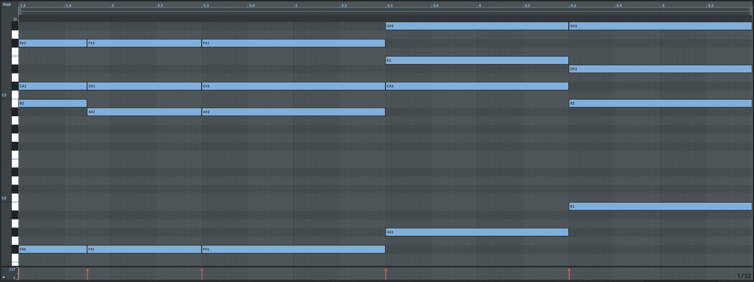This screenshot has height=282, width=754.
Task: Play the C3 piano key
Action: pos(15,95)
